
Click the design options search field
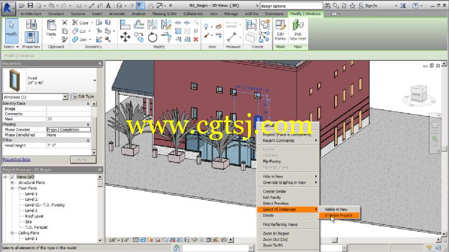point(291,6)
